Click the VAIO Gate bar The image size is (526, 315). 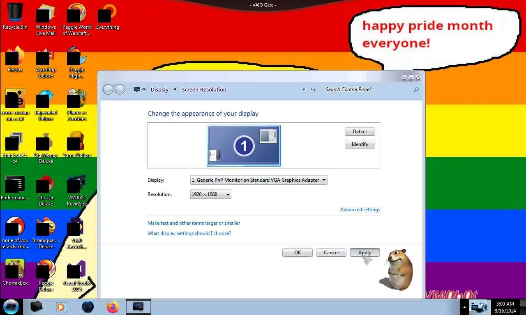coord(263,5)
